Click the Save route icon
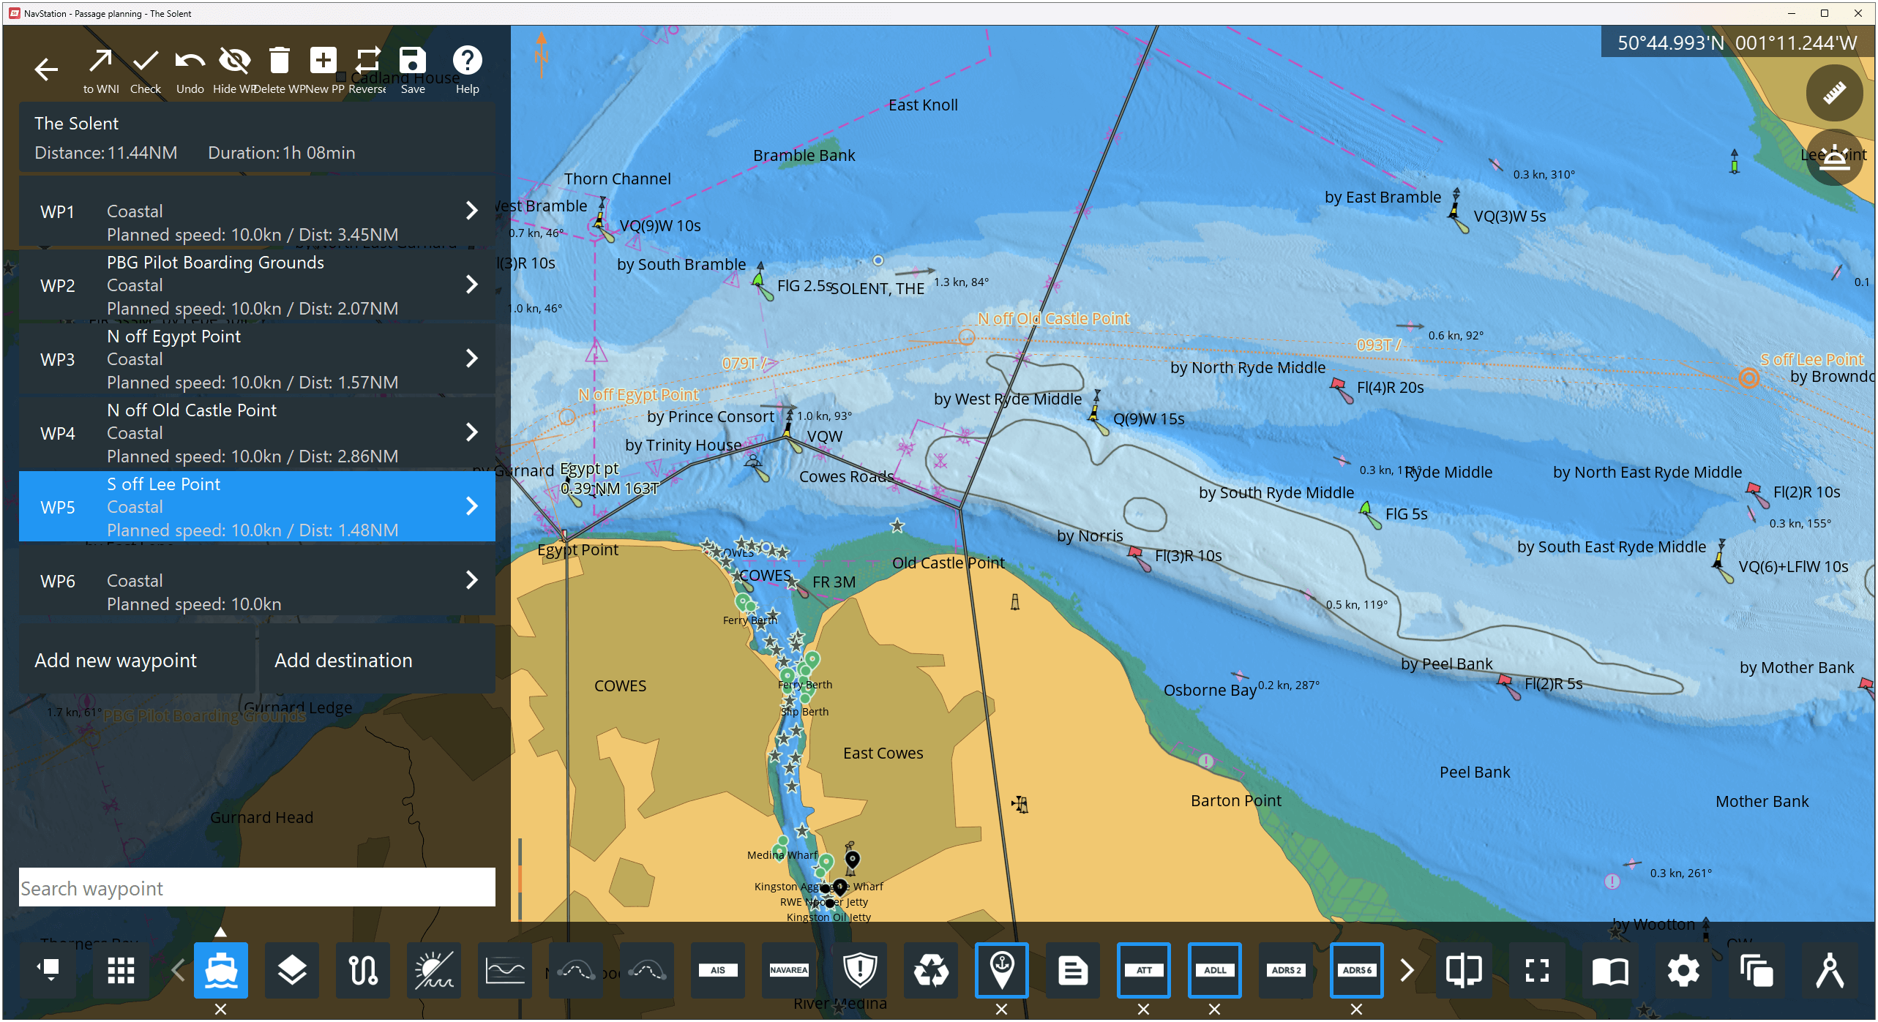The image size is (1878, 1022). coord(413,61)
